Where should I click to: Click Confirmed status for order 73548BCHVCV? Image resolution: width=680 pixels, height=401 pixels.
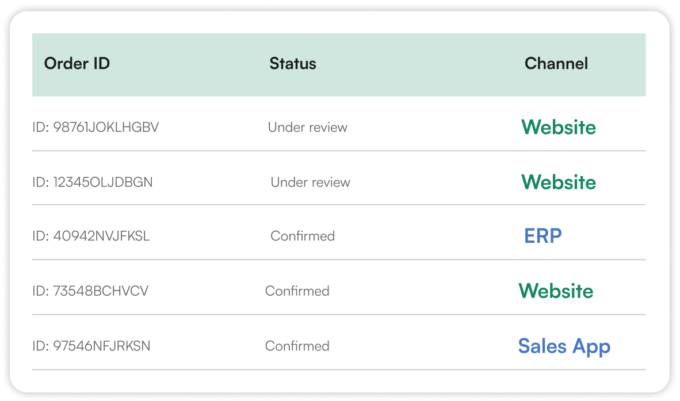pos(297,291)
